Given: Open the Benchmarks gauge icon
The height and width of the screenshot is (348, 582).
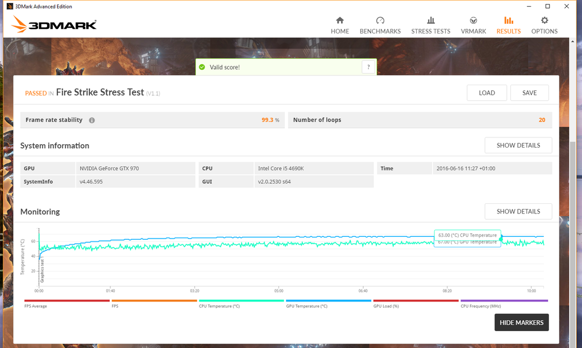Looking at the screenshot, I should (380, 20).
